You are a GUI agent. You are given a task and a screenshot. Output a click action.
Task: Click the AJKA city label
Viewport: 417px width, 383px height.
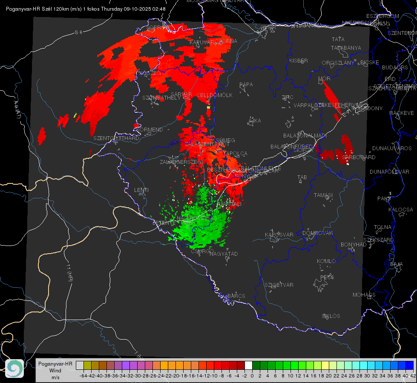point(255,121)
